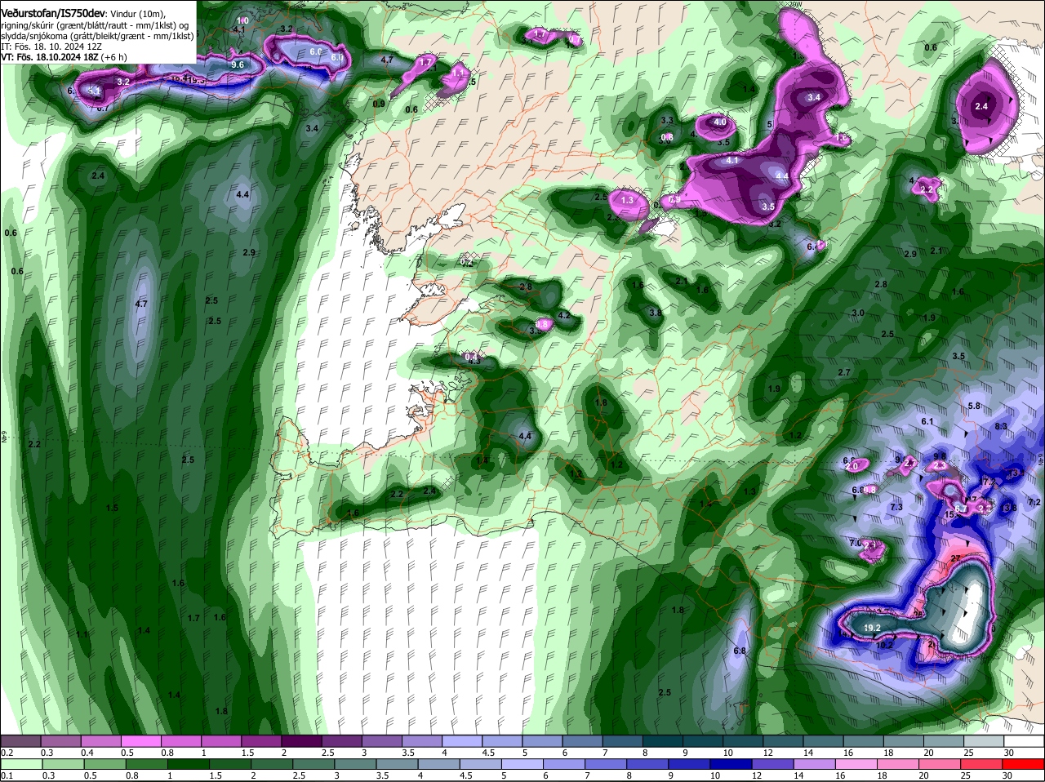Click the dark teal 9 swatch in upper legend row
1045x782 pixels.
(x=703, y=741)
